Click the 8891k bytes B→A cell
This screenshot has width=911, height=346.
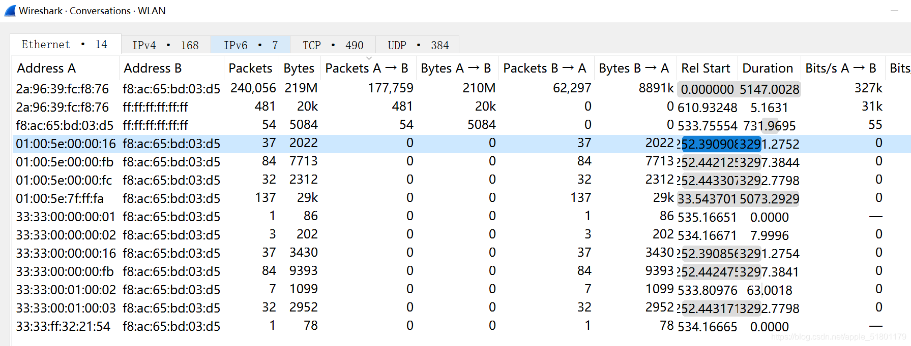click(656, 88)
